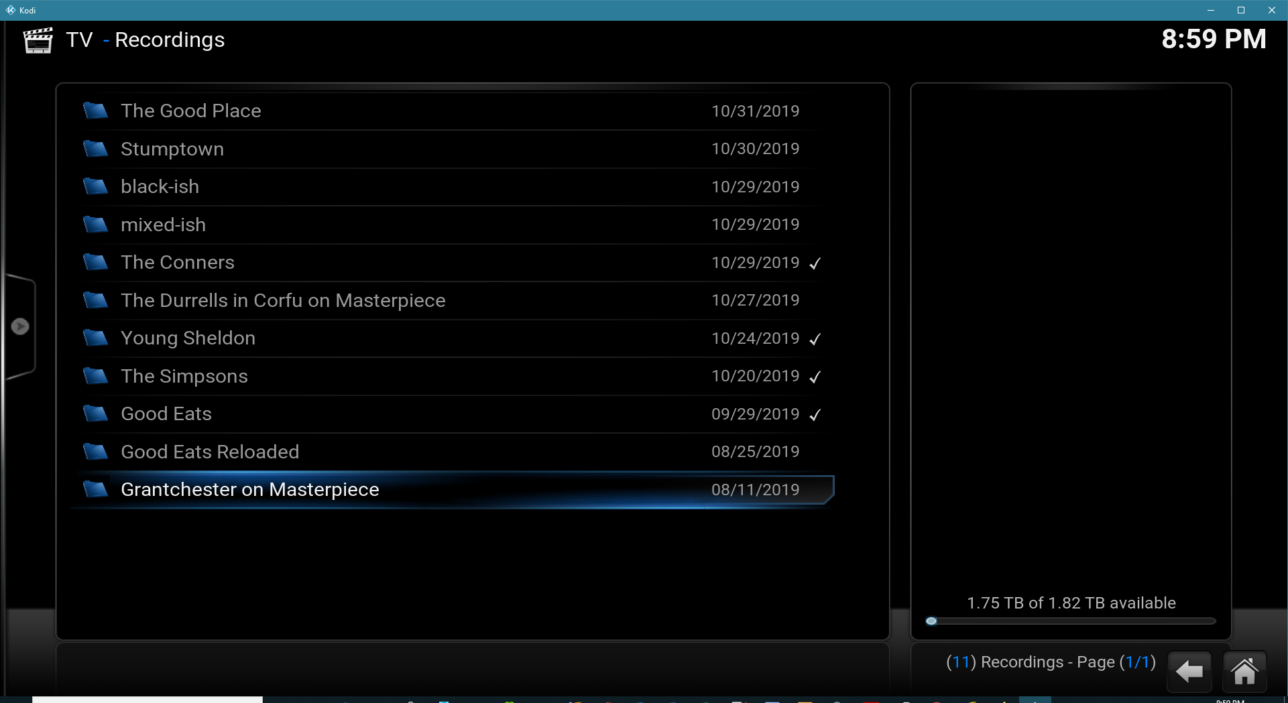Expand the Good Eats Reloaded folder

click(x=210, y=452)
